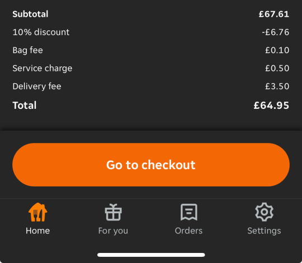The height and width of the screenshot is (263, 302).
Task: Tap the Subtotal label
Action: pyautogui.click(x=30, y=14)
